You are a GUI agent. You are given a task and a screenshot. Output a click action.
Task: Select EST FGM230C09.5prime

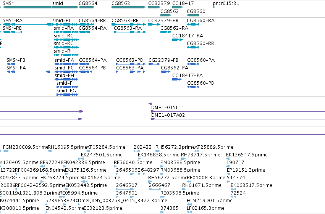tap(26, 147)
